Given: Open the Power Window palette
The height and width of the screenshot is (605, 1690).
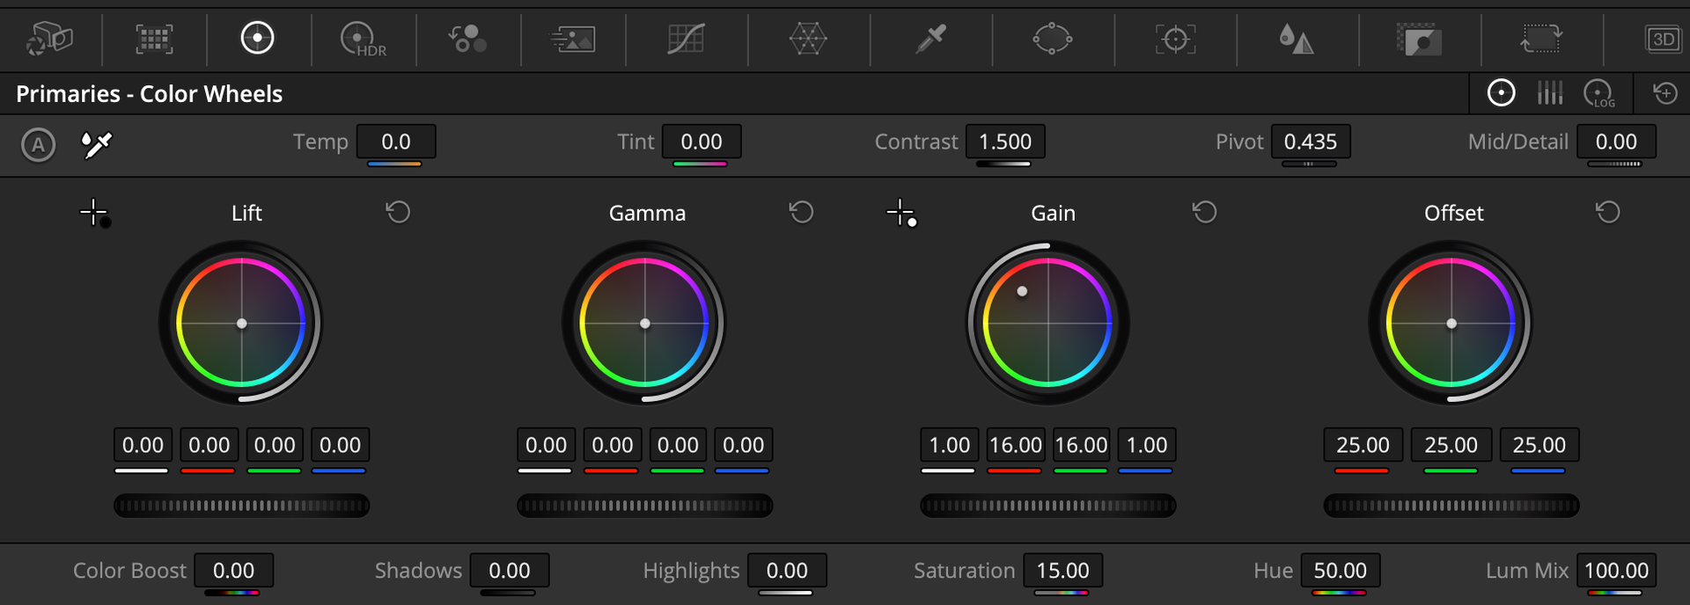Looking at the screenshot, I should pos(1052,39).
